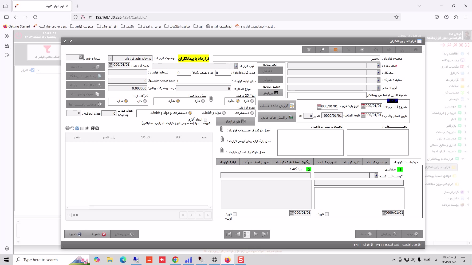Select 'دستمزدي و مواد و قطعات' contract scope radio
472x265 pixels.
(190, 113)
